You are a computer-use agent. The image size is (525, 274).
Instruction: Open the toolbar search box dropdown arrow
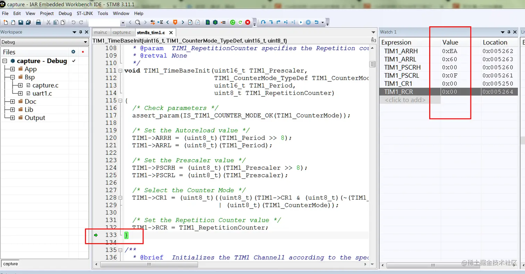(123, 23)
